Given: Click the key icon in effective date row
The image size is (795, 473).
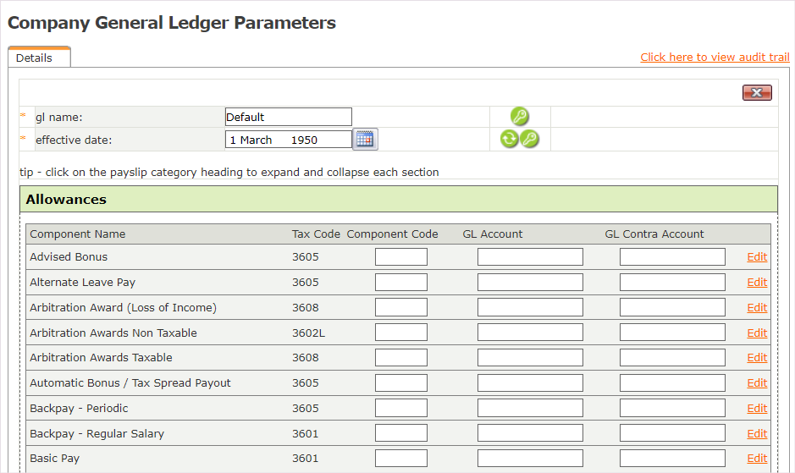Looking at the screenshot, I should pyautogui.click(x=530, y=140).
